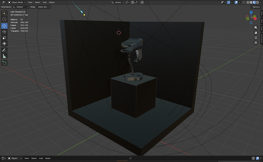The width and height of the screenshot is (263, 162).
Task: Open the pivot point link dropdown
Action: point(127,2)
